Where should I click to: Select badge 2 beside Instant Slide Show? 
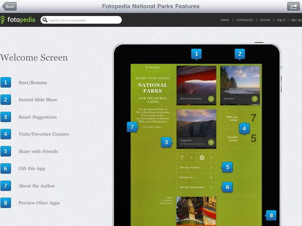pos(6,99)
